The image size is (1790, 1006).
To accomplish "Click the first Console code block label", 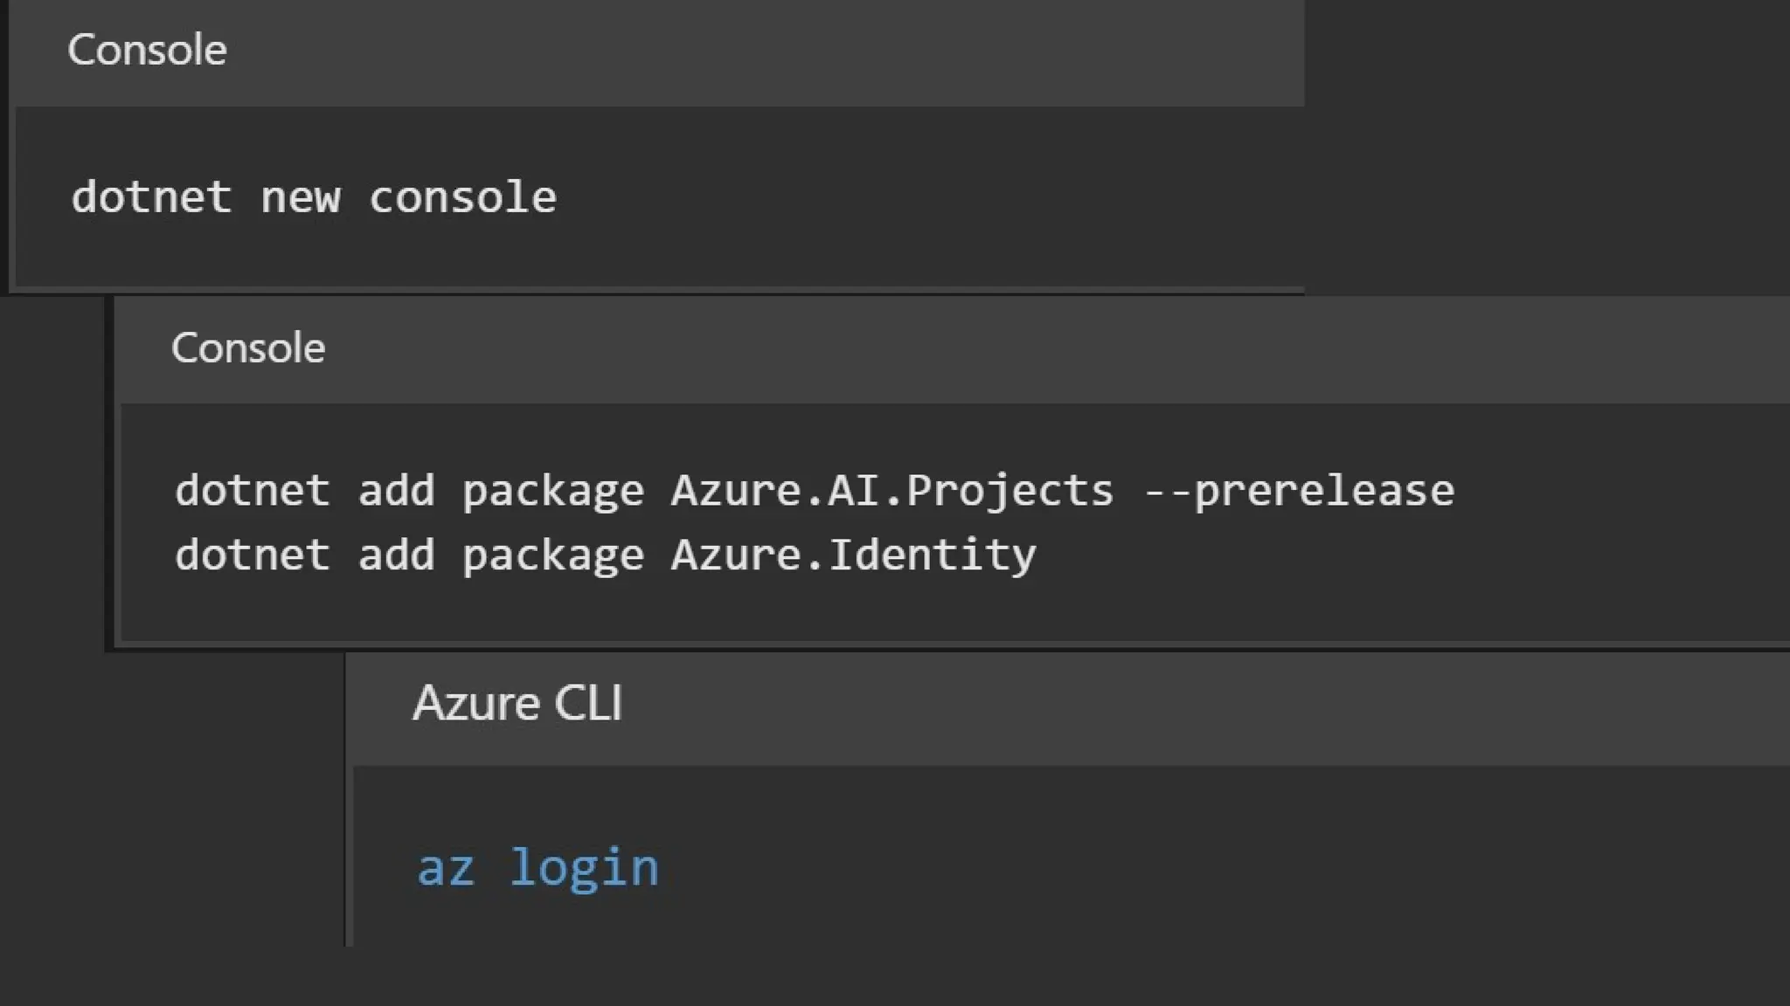I will (147, 50).
